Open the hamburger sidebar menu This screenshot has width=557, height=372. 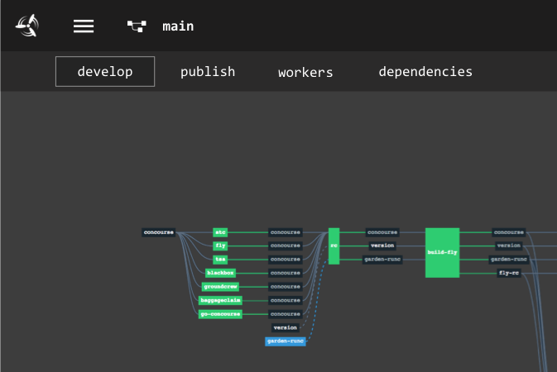(84, 26)
